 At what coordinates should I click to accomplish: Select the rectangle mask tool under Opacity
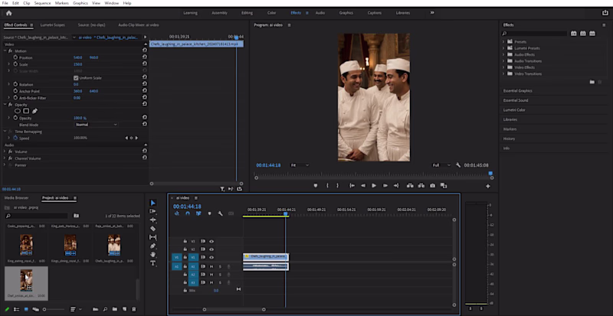coord(26,111)
